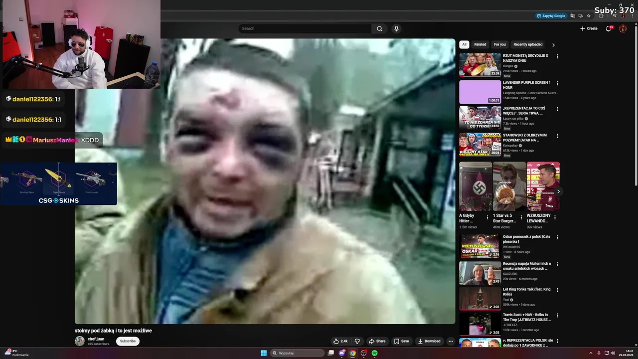The width and height of the screenshot is (638, 359).
Task: Show more filter chips with arrow
Action: pos(553,45)
